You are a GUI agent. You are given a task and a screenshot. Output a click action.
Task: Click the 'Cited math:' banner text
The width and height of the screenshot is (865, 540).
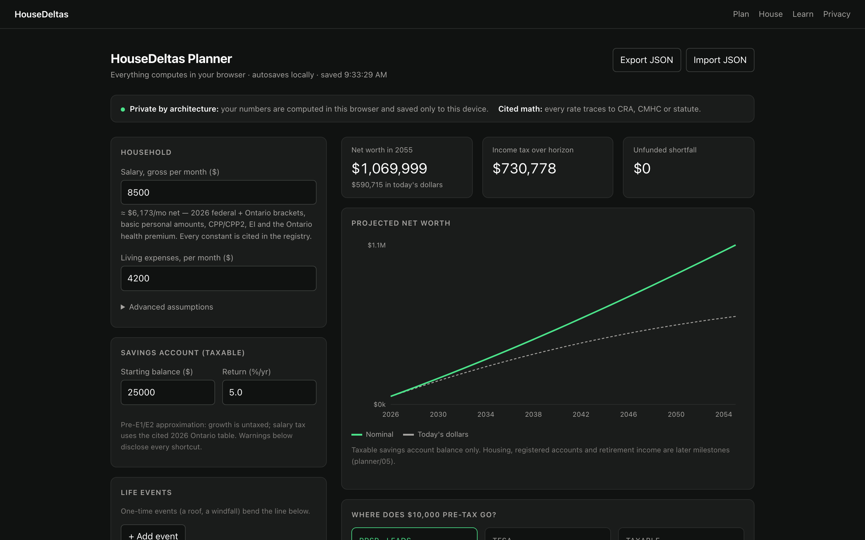click(520, 109)
